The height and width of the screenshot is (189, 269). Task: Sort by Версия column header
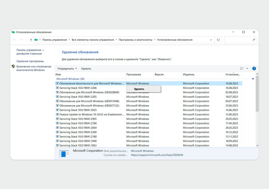(x=168, y=74)
